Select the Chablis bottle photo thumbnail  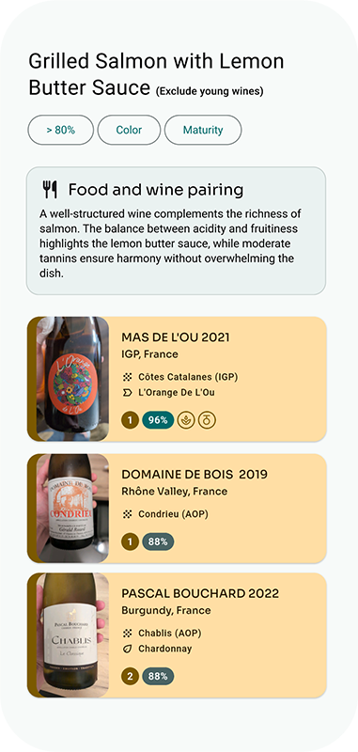[72, 635]
